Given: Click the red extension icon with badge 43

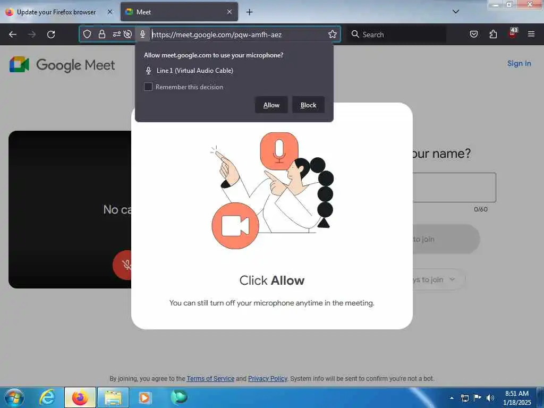Looking at the screenshot, I should click(513, 33).
